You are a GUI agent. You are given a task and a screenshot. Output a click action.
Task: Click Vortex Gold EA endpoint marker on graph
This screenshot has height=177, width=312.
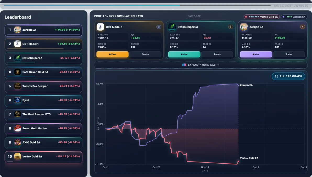click(238, 162)
